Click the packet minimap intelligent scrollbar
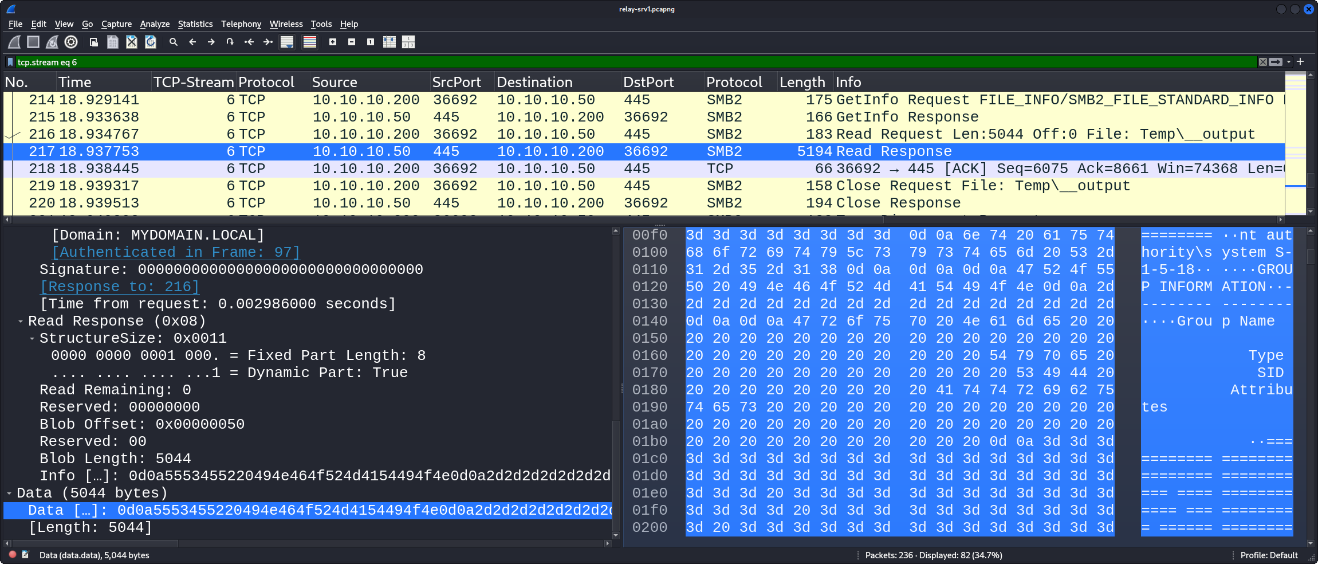1318x564 pixels. pos(1295,143)
